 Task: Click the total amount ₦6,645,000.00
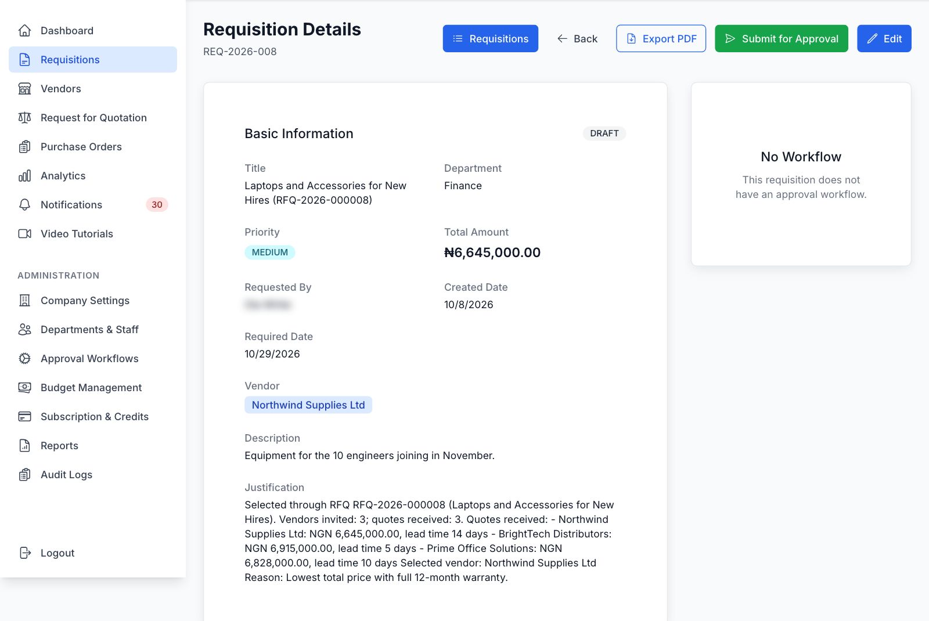pyautogui.click(x=492, y=252)
